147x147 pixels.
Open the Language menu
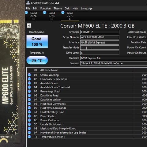[87, 9]
